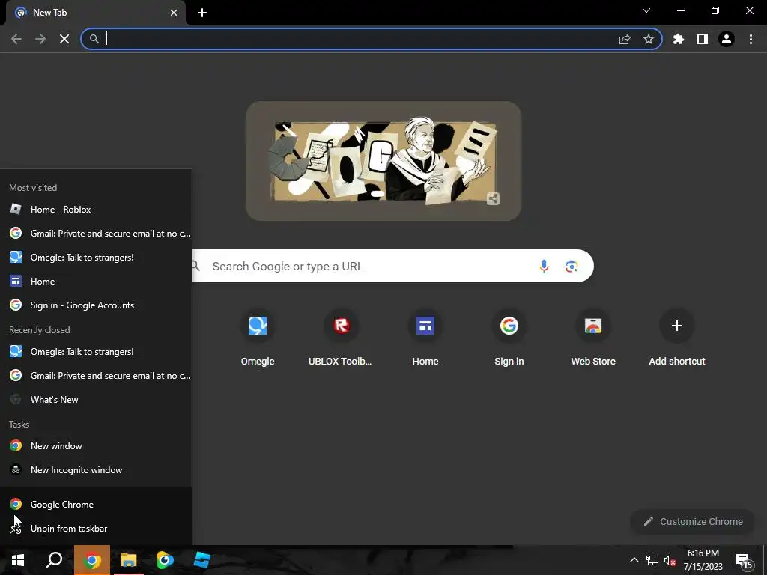The height and width of the screenshot is (575, 767).
Task: Open Home - Roblox from Most visited
Action: [96, 210]
